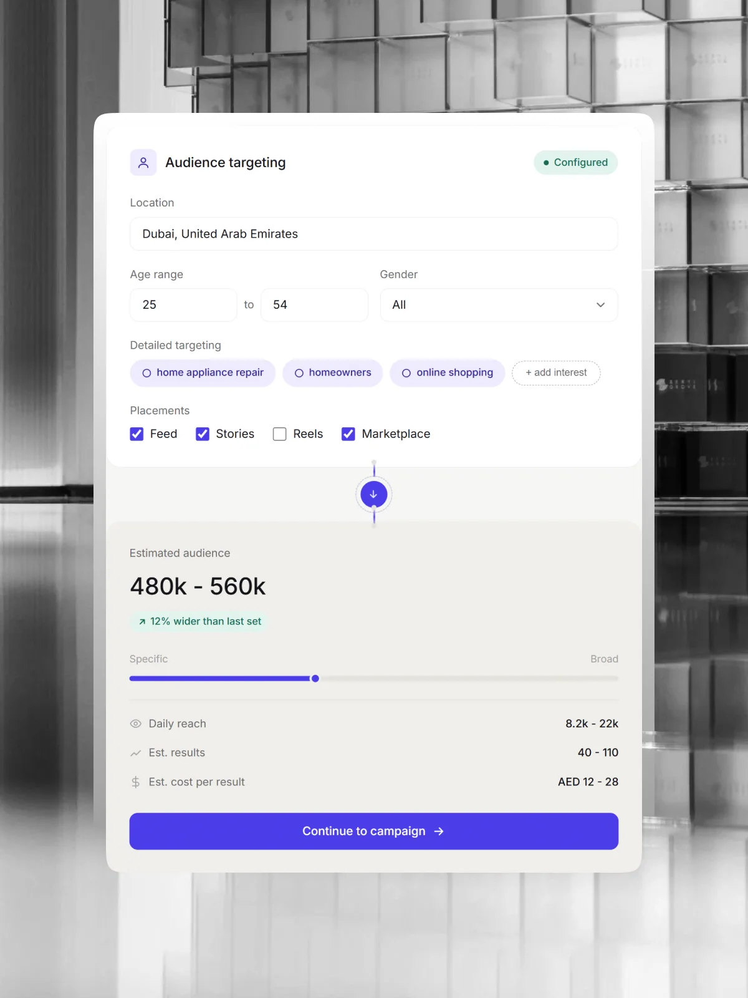Uncheck the Stories placement checkbox
The image size is (748, 998).
coord(203,434)
